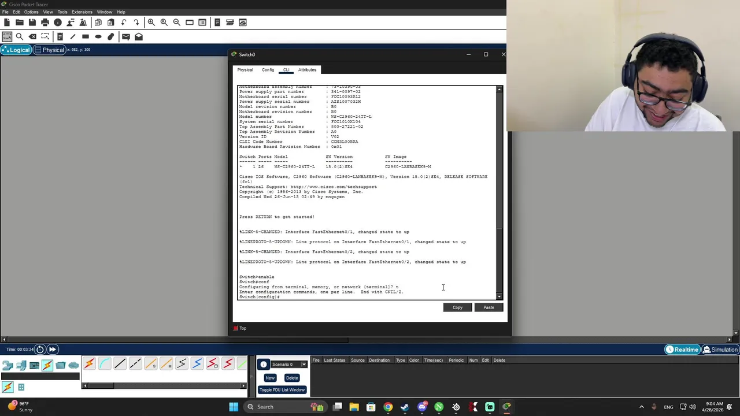Open scenario description info icon
The width and height of the screenshot is (740, 416).
264,365
